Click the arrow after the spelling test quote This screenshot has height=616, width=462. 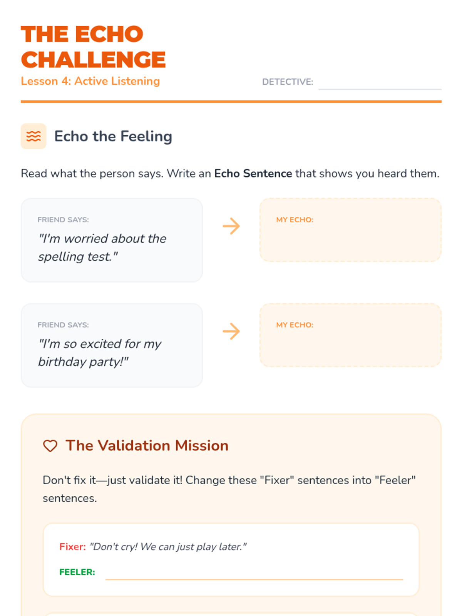point(231,226)
